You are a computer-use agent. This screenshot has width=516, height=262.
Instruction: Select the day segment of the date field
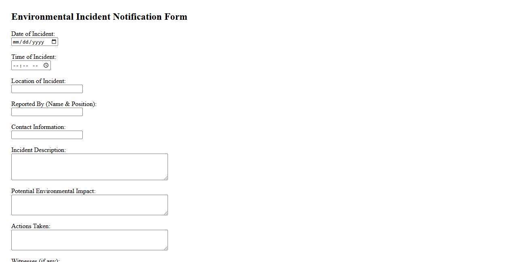tap(25, 42)
